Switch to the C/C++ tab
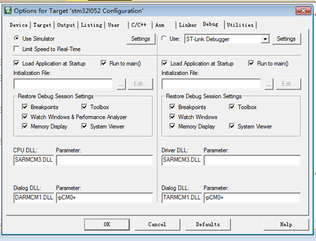Viewport: 316px width, 241px height. coord(139,25)
